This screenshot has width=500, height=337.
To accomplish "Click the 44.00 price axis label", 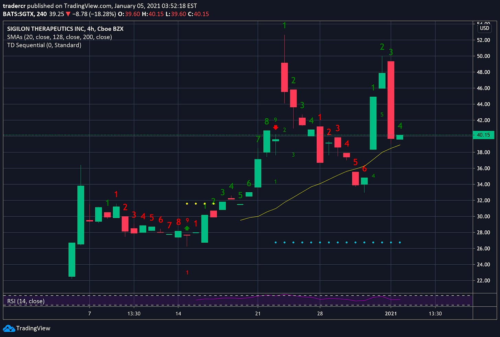I will point(484,104).
